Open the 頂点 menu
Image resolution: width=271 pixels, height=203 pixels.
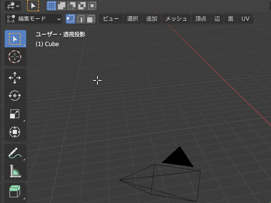click(x=201, y=19)
